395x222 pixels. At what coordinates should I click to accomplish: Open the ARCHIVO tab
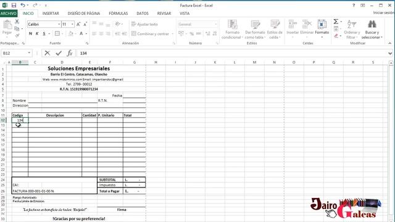8,14
